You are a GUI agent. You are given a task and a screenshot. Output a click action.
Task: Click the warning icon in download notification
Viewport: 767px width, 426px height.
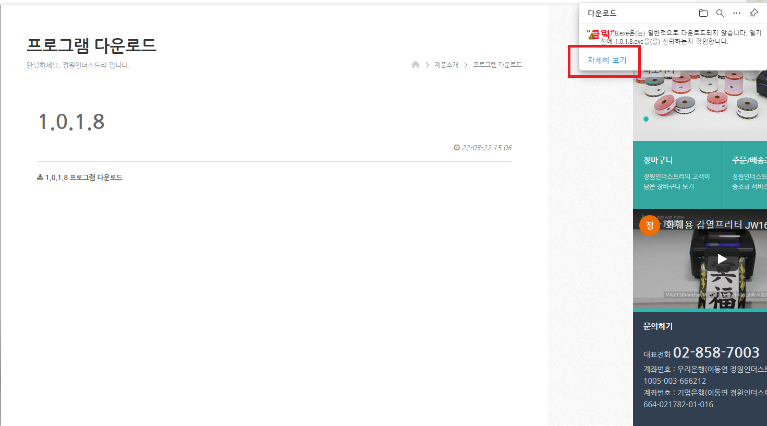pyautogui.click(x=592, y=35)
